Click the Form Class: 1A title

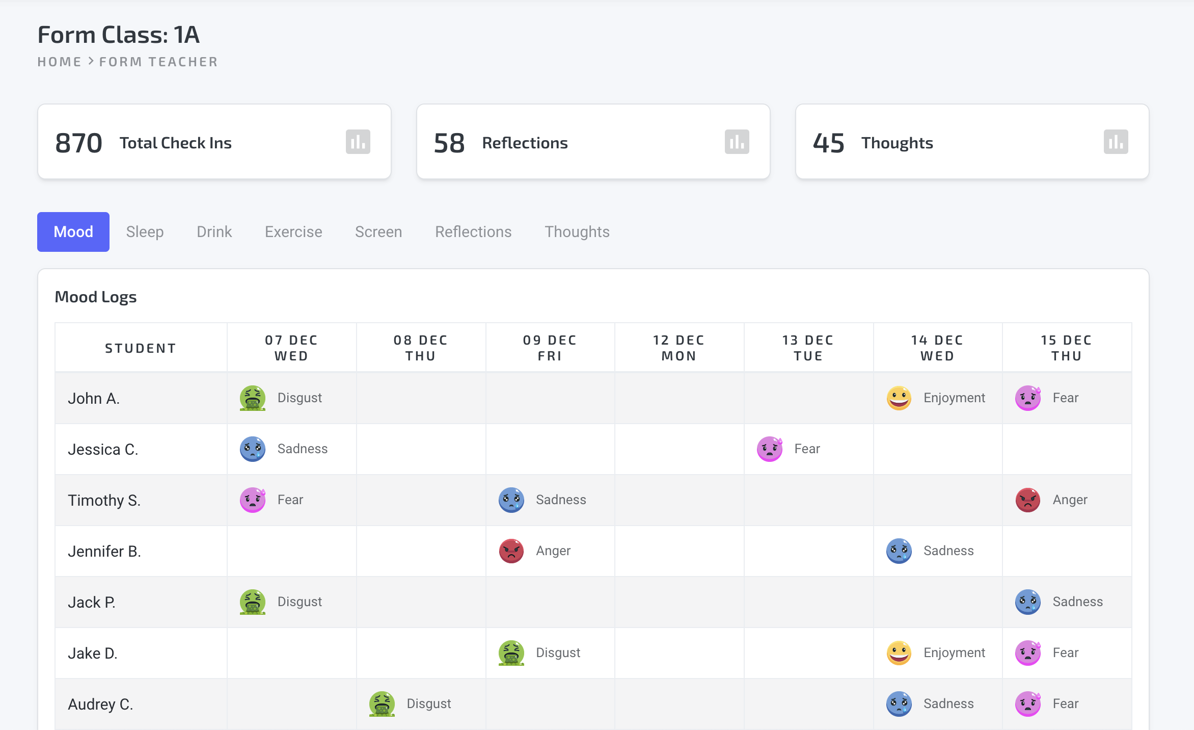point(119,35)
